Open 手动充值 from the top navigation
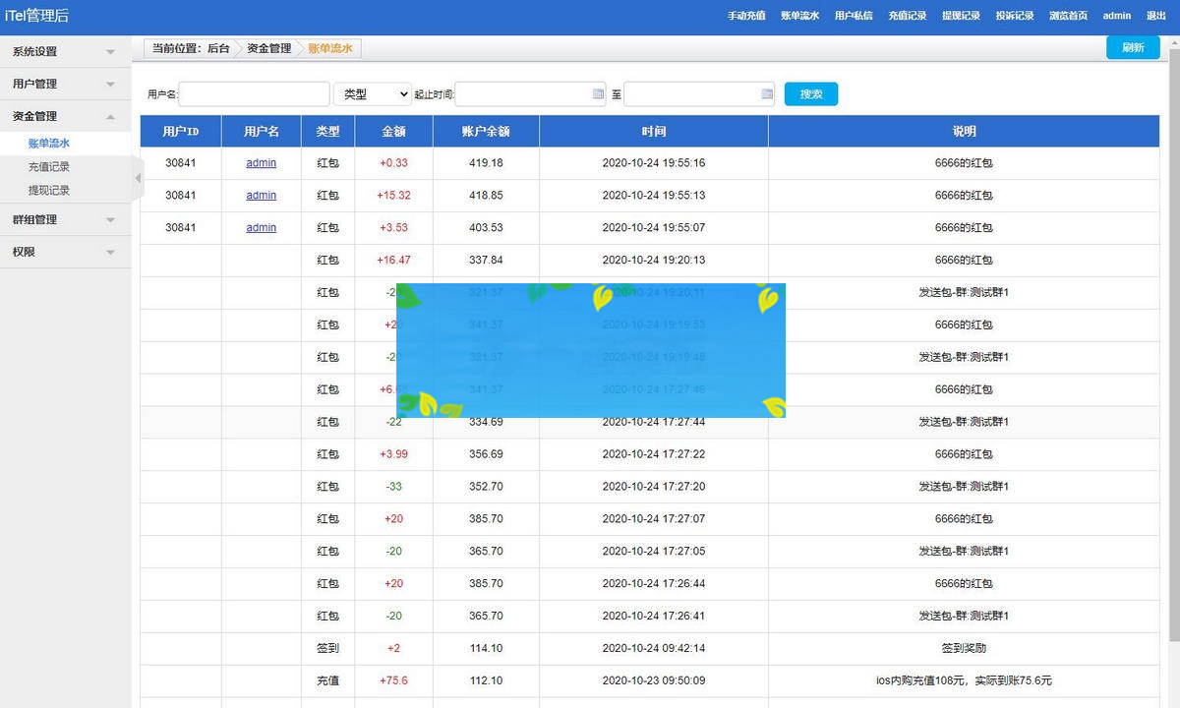 point(746,16)
